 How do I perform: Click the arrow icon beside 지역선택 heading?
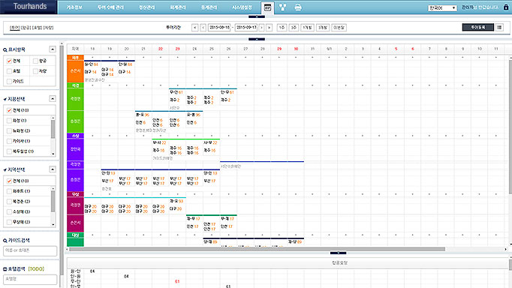point(5,170)
